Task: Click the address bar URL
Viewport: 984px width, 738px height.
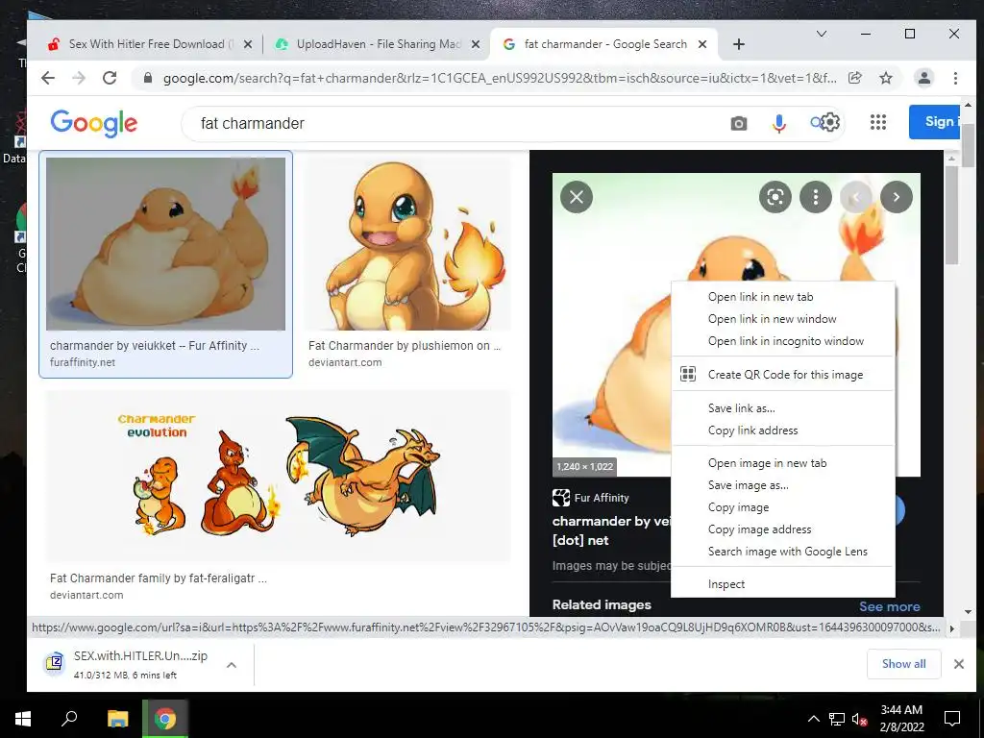Action: click(499, 78)
